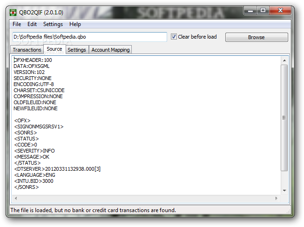Image resolution: width=304 pixels, height=227 pixels.
Task: Click the <LANGUAGE>ENG line
Action: coord(34,175)
